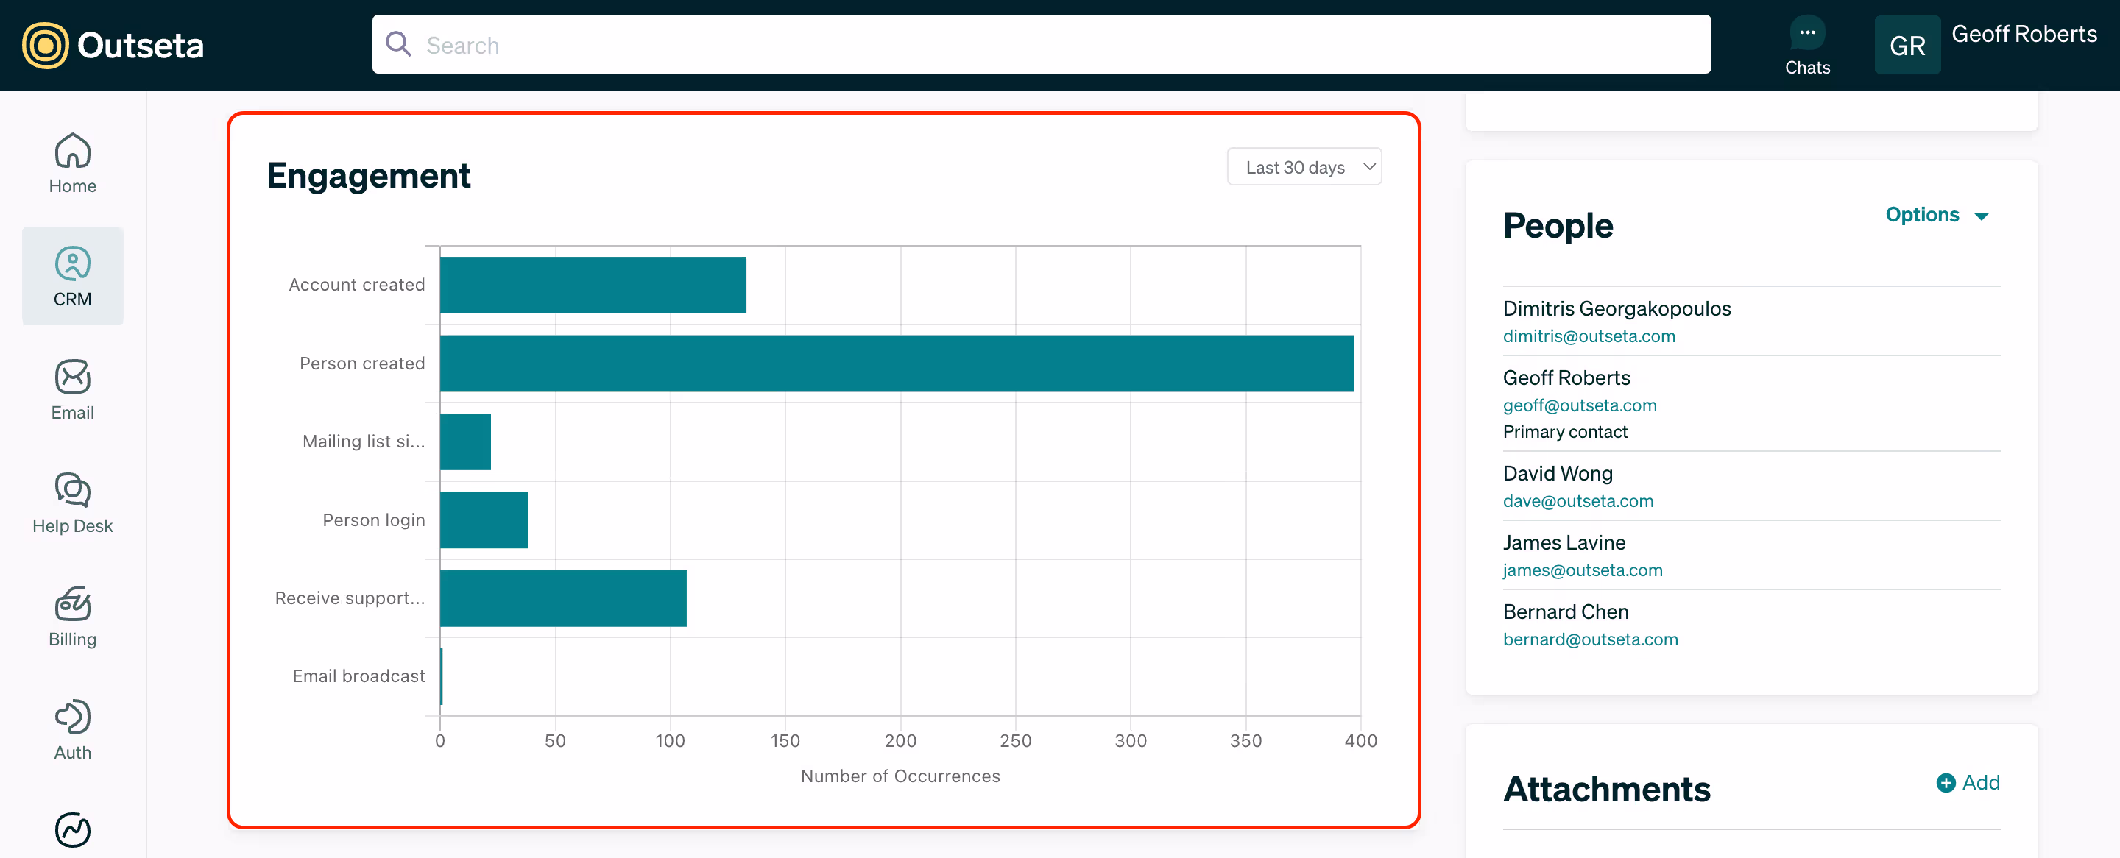Image resolution: width=2120 pixels, height=858 pixels.
Task: Click the Person created bar
Action: [x=897, y=363]
